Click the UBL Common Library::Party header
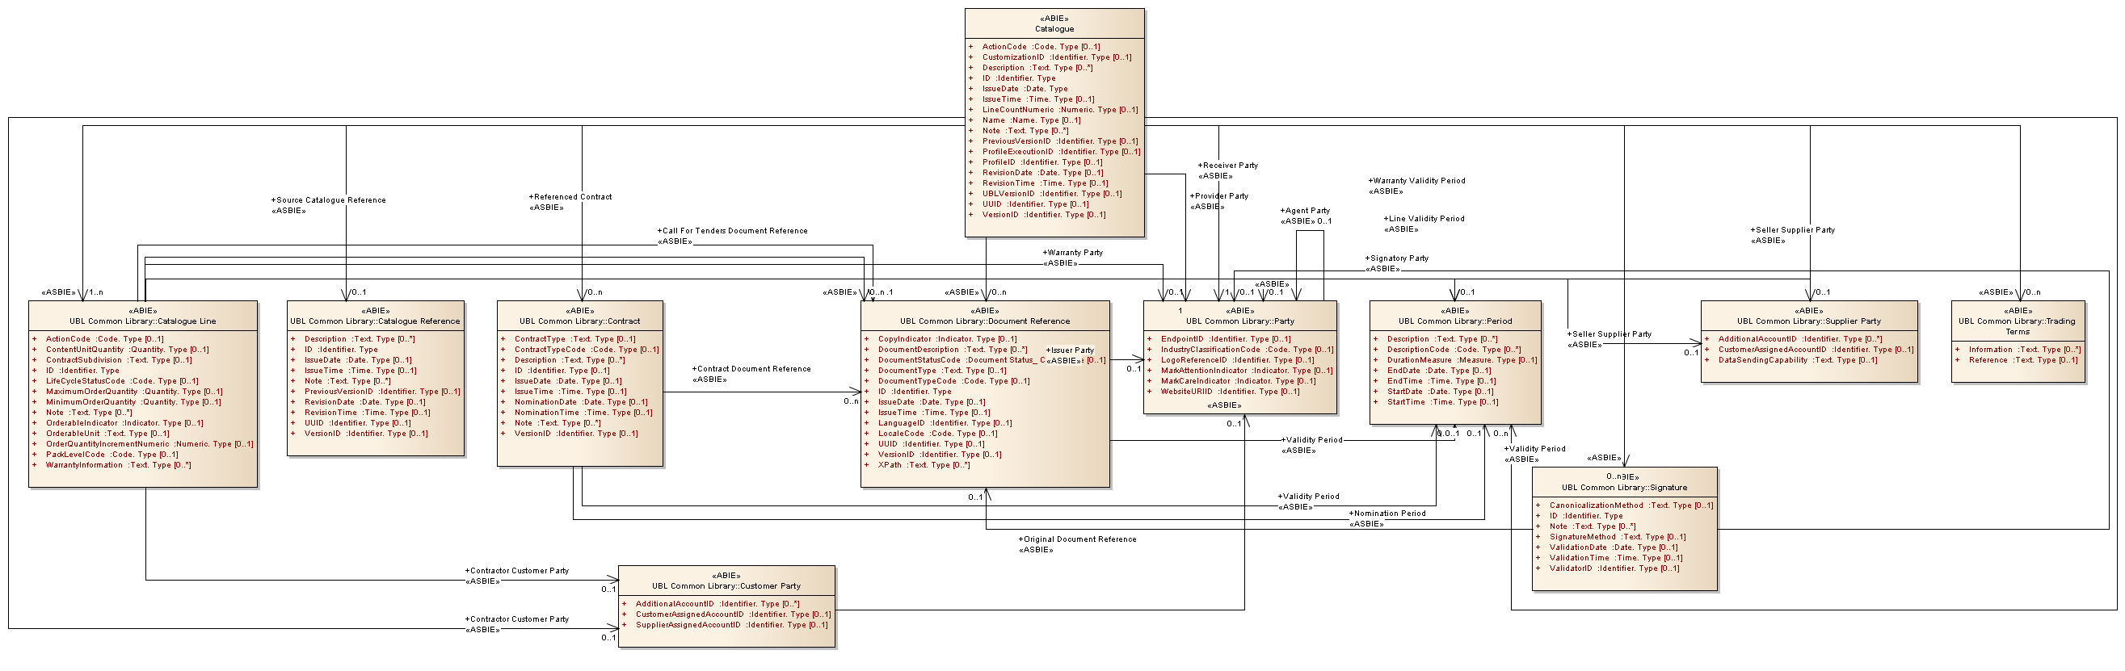This screenshot has width=2125, height=671. coord(1239,321)
